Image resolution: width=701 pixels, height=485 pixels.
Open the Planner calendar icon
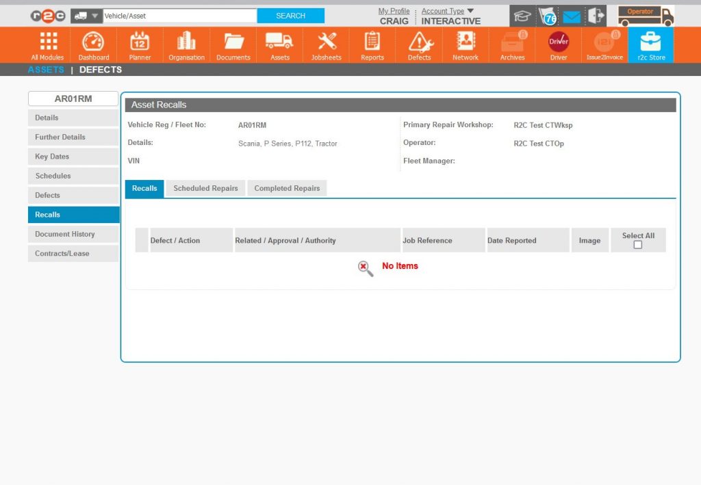click(140, 42)
